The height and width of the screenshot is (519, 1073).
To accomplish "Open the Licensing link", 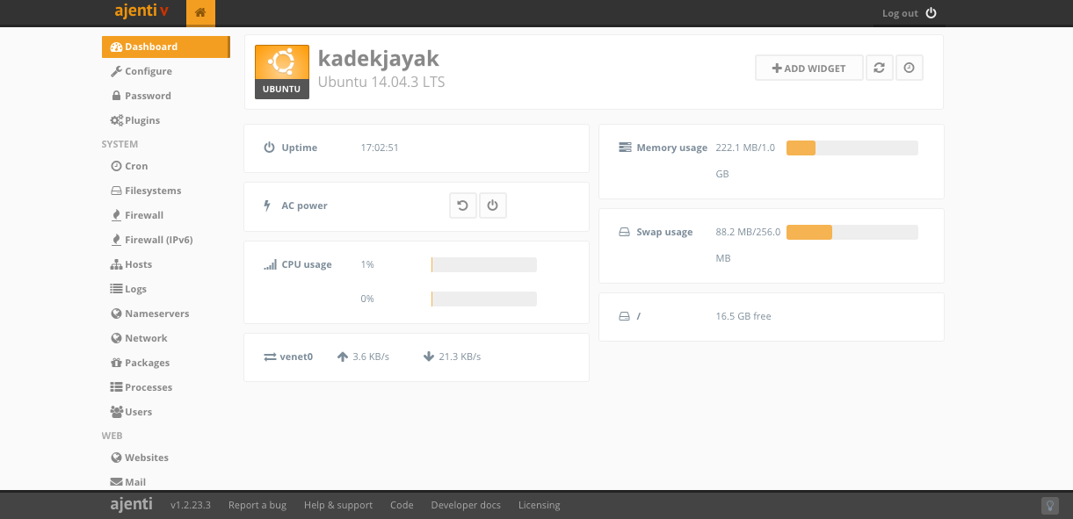I will click(539, 505).
